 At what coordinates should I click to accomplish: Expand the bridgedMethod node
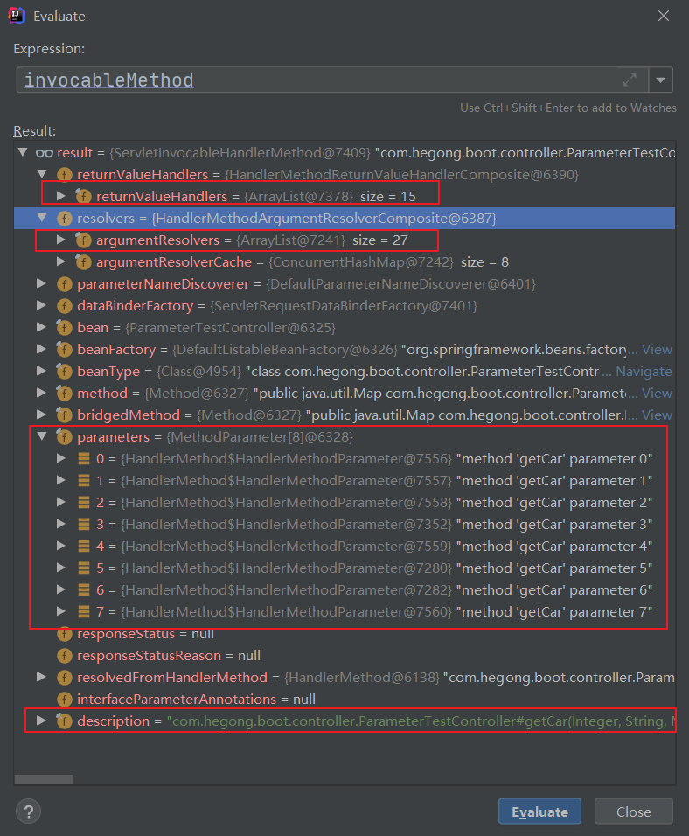click(41, 415)
